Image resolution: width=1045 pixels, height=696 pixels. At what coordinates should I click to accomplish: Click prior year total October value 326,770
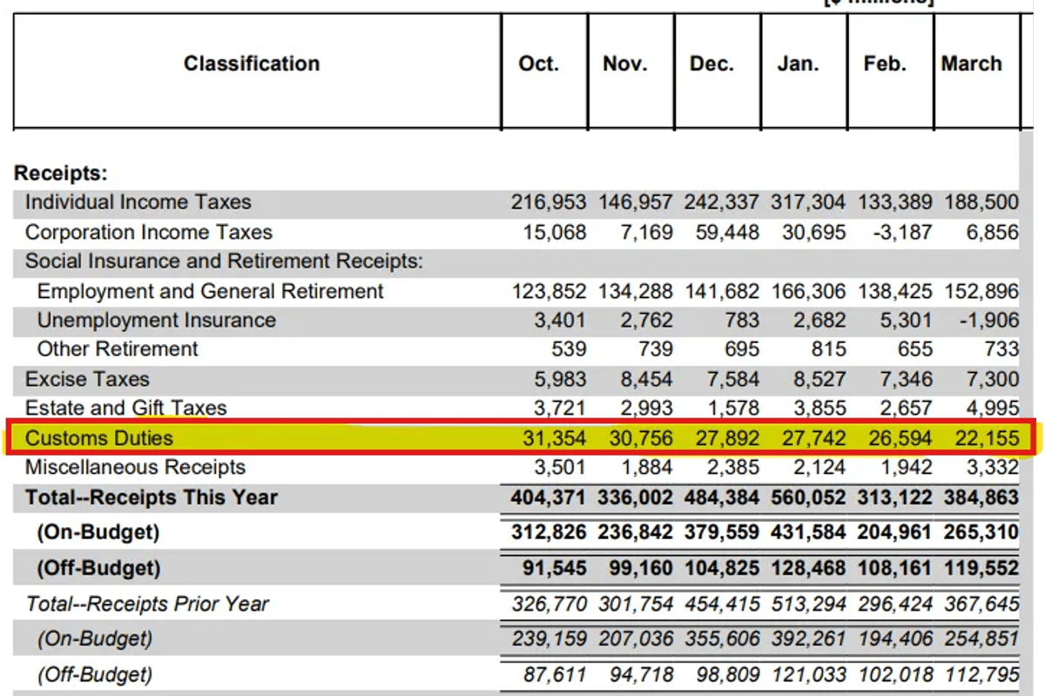pos(549,604)
